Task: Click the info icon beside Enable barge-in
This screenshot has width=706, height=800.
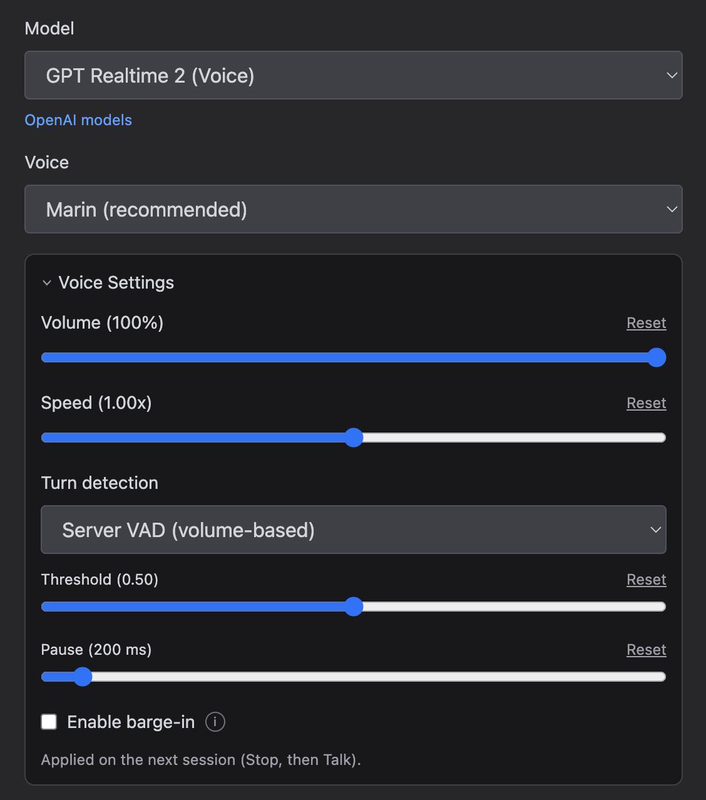Action: pyautogui.click(x=215, y=722)
